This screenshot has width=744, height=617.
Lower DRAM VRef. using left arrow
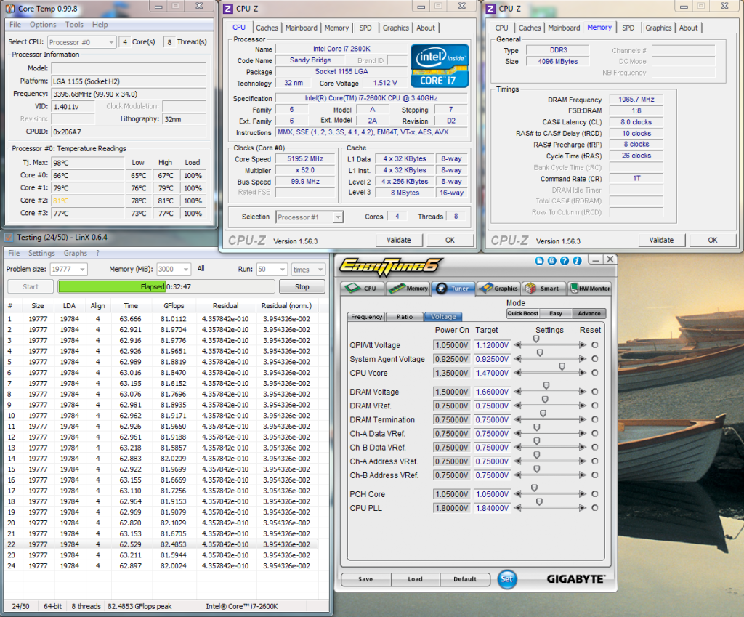pos(517,406)
